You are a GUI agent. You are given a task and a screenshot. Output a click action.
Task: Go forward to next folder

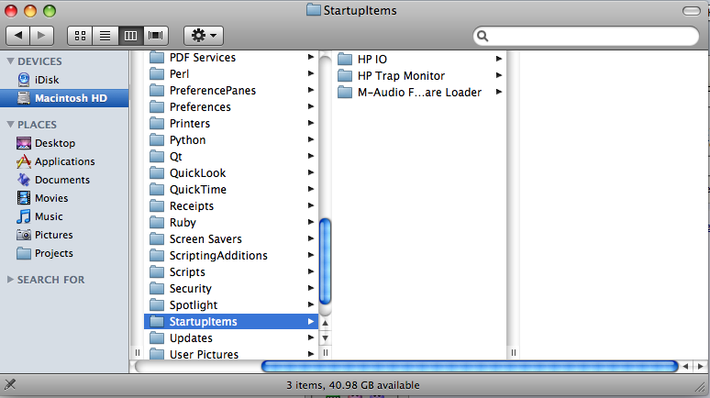point(43,36)
